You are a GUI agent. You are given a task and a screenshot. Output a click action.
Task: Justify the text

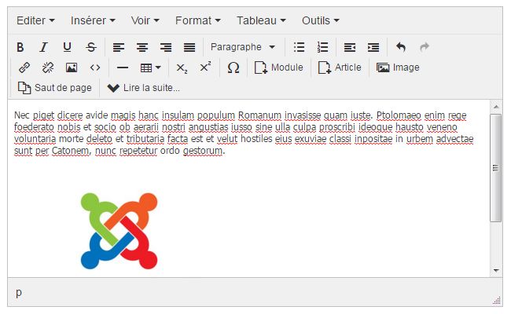click(x=189, y=47)
